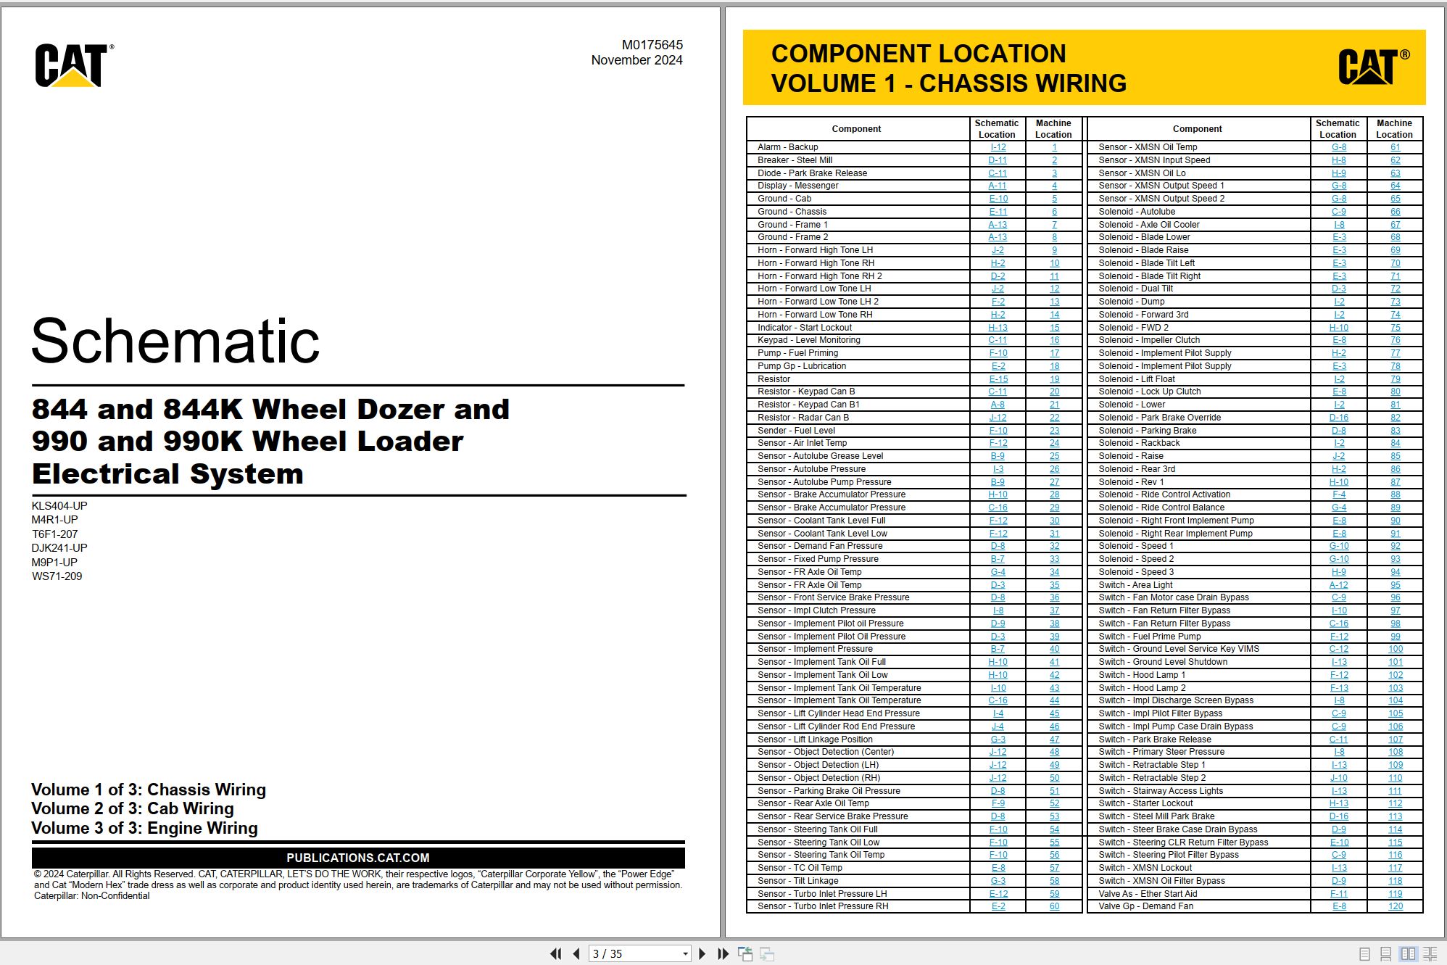This screenshot has height=965, width=1447.
Task: Open schematic link G-8 for Sensor XMSN Oil Temp
Action: pos(1339,147)
